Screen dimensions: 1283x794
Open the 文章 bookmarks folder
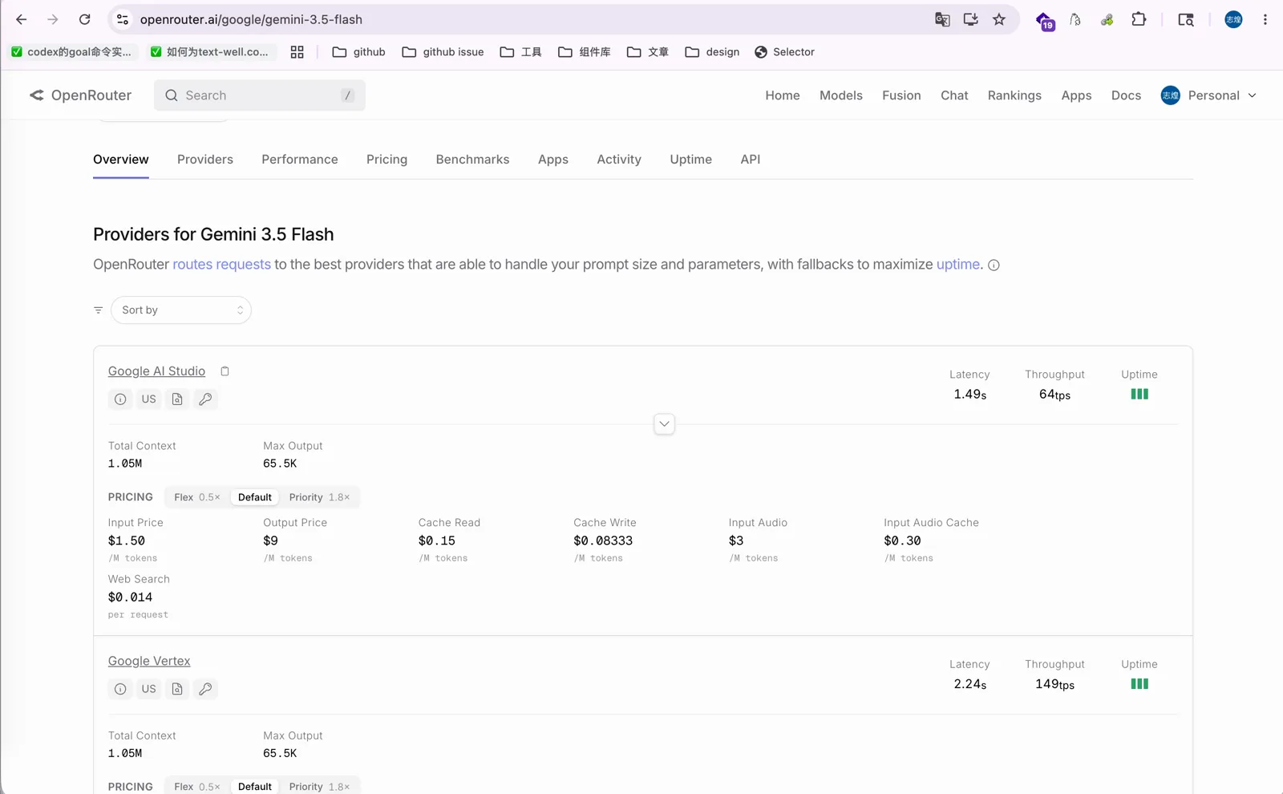(x=647, y=52)
